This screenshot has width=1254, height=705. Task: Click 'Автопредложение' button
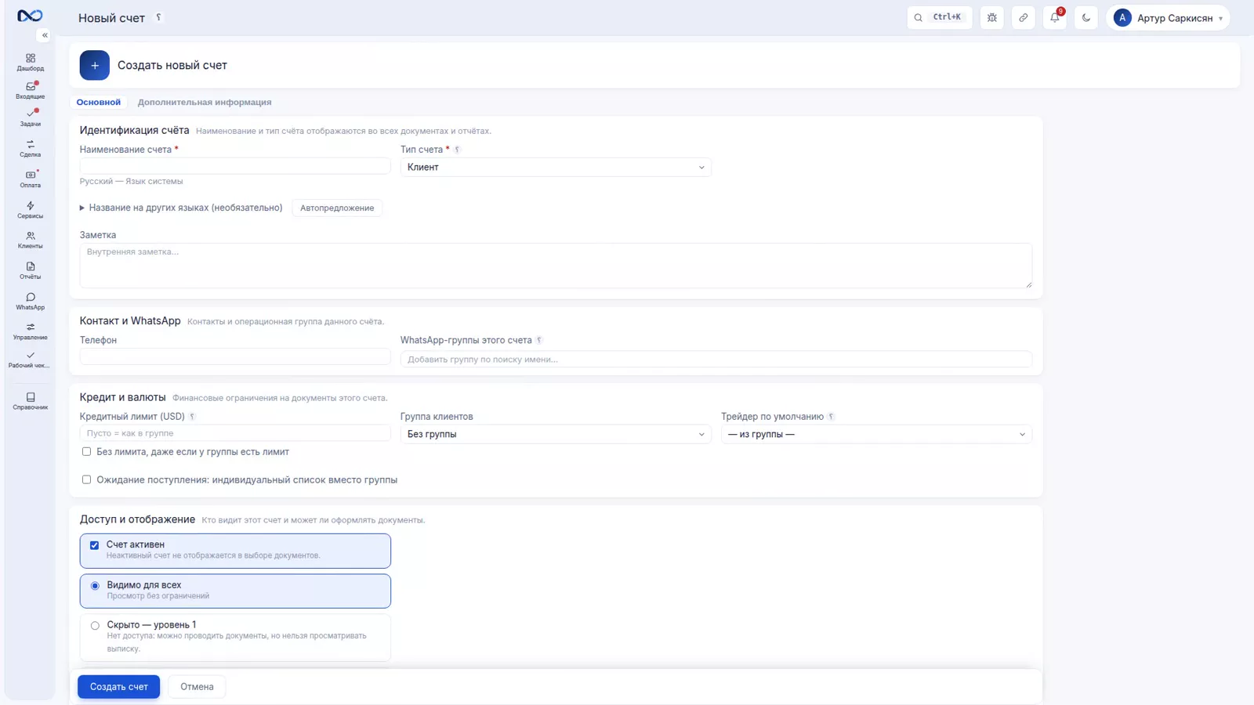[337, 208]
